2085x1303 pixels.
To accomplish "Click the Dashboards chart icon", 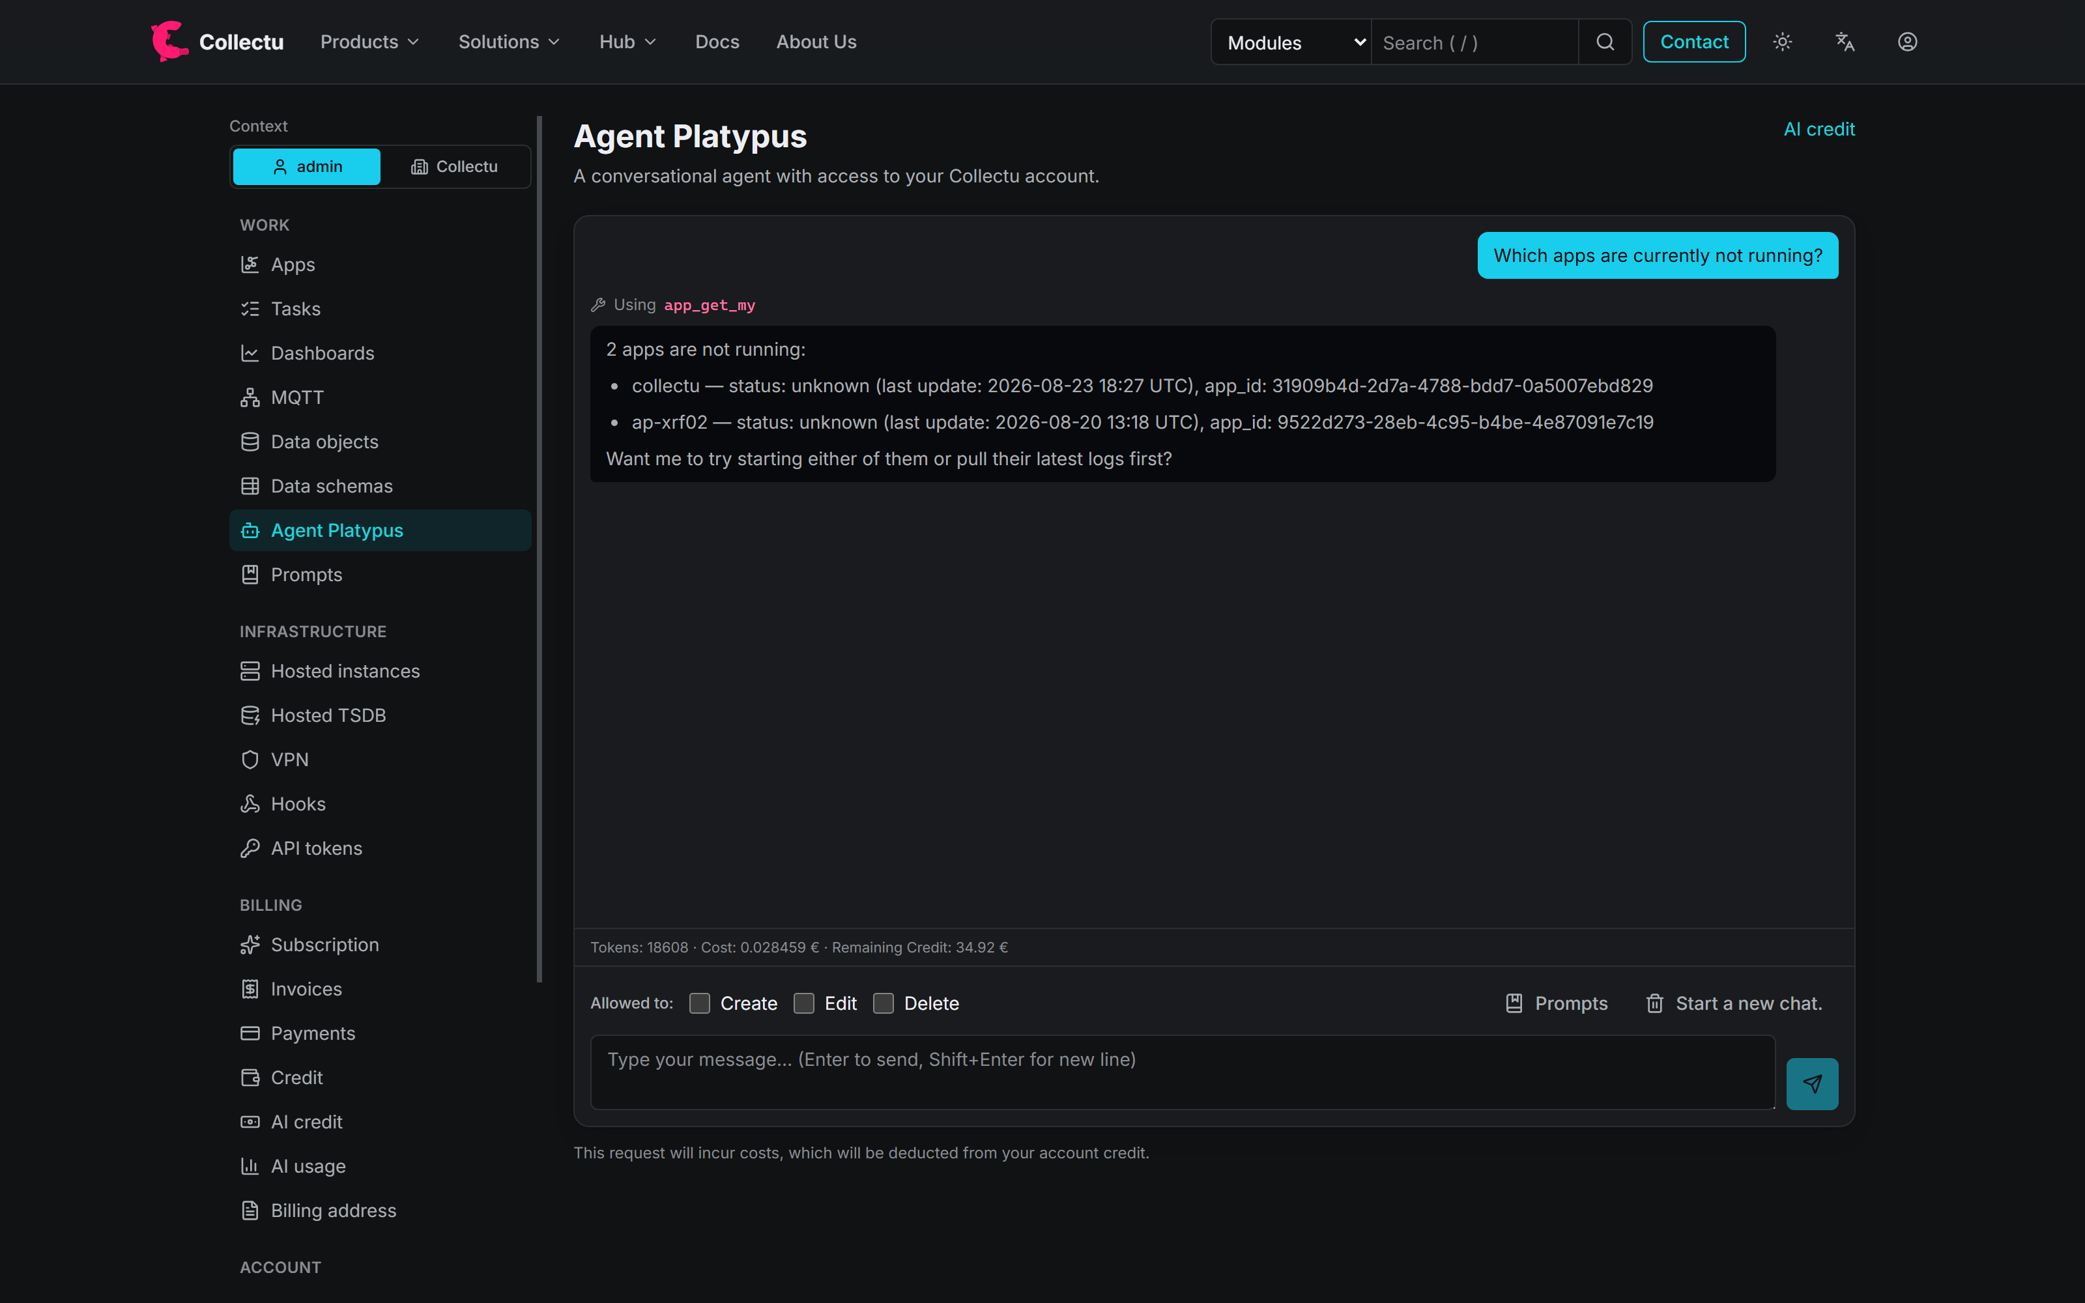I will pyautogui.click(x=250, y=353).
